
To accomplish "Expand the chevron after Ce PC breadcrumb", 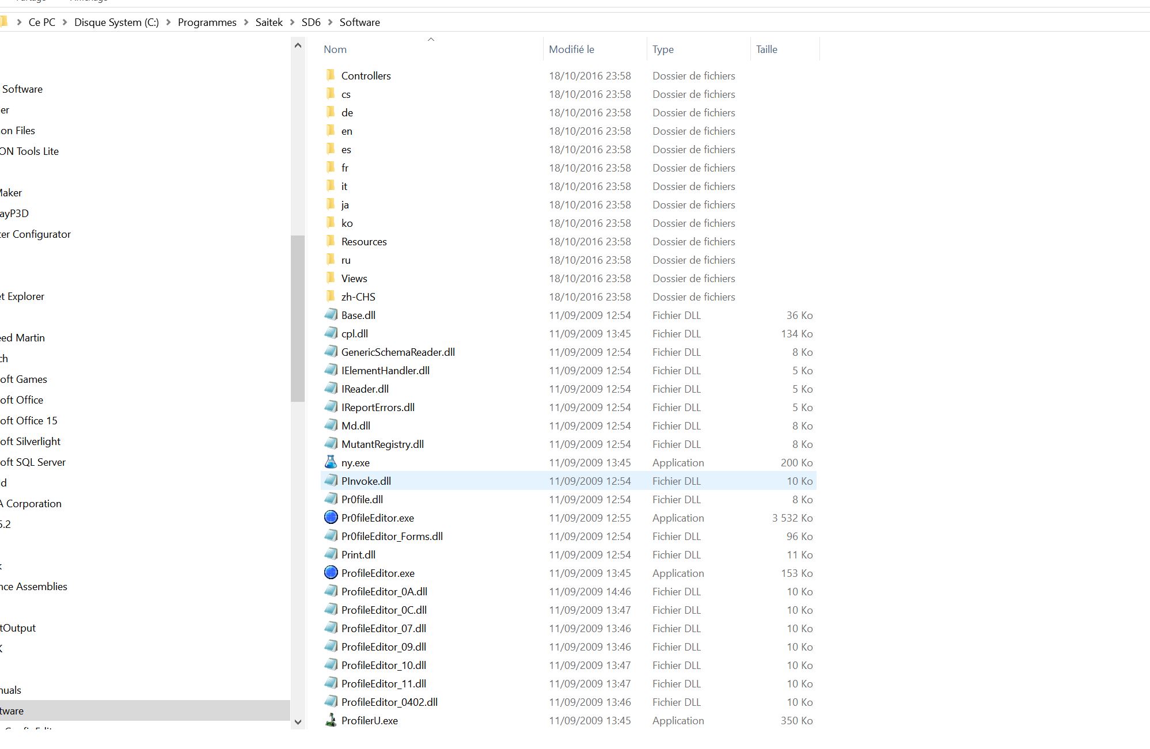I will 64,22.
